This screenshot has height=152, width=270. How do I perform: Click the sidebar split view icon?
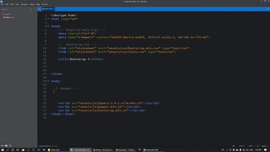pos(35,9)
